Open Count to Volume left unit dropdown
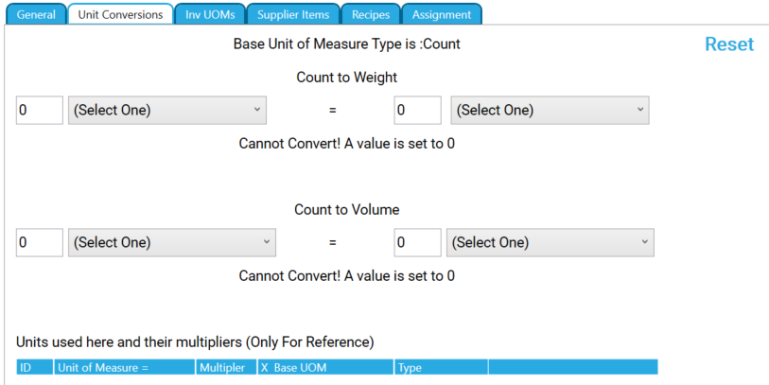This screenshot has height=385, width=769. click(x=172, y=242)
